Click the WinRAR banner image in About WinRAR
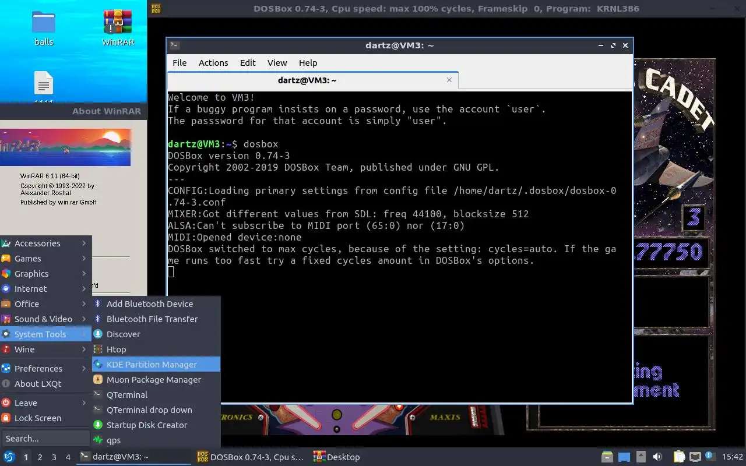This screenshot has height=466, width=746. click(65, 147)
